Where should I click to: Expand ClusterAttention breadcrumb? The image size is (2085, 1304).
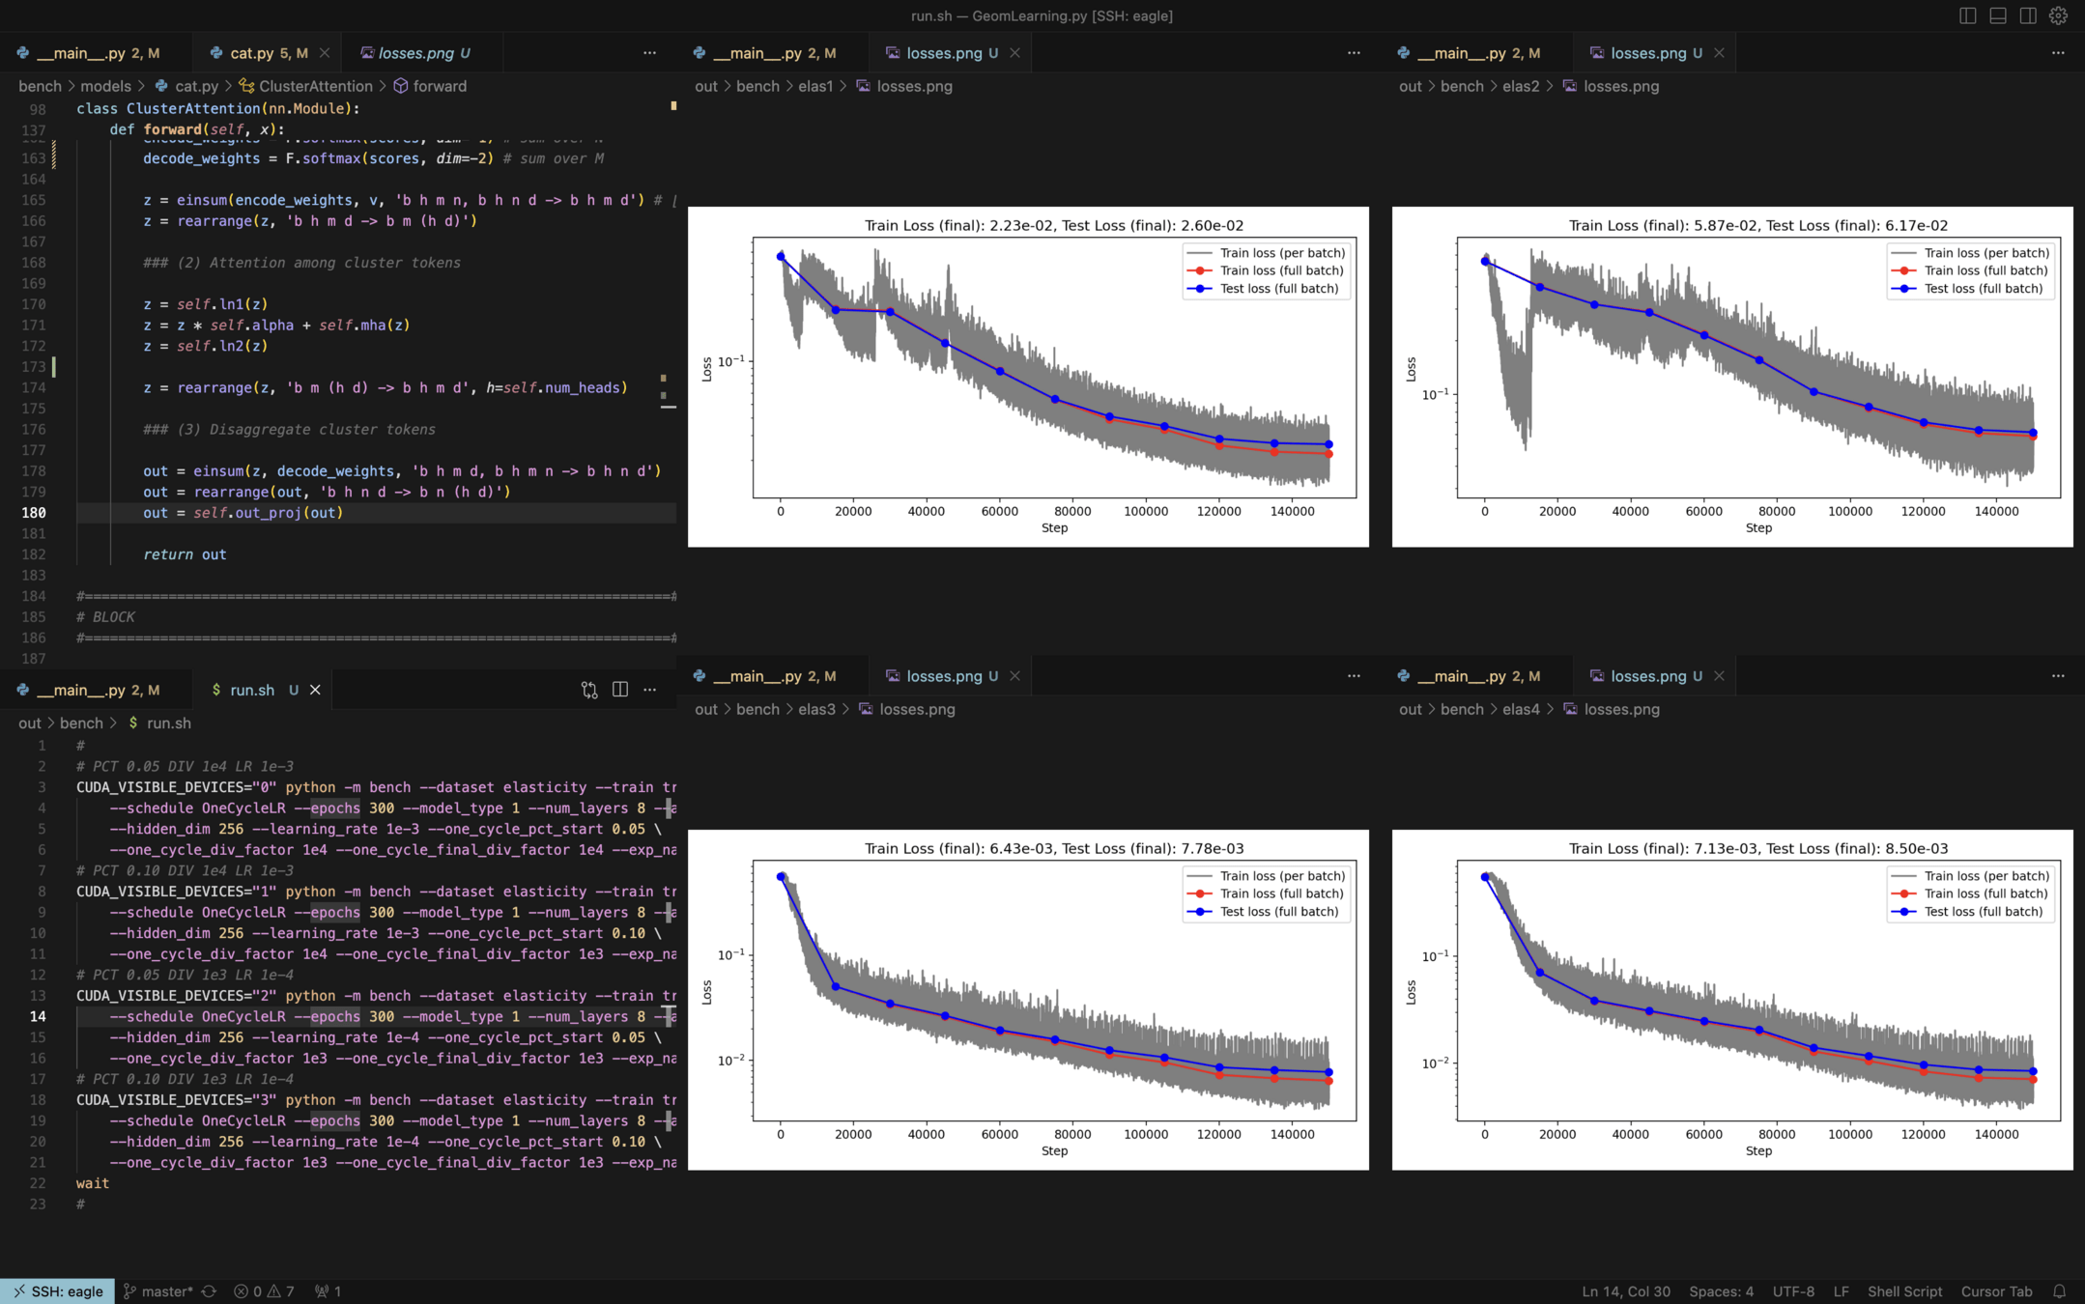315,86
